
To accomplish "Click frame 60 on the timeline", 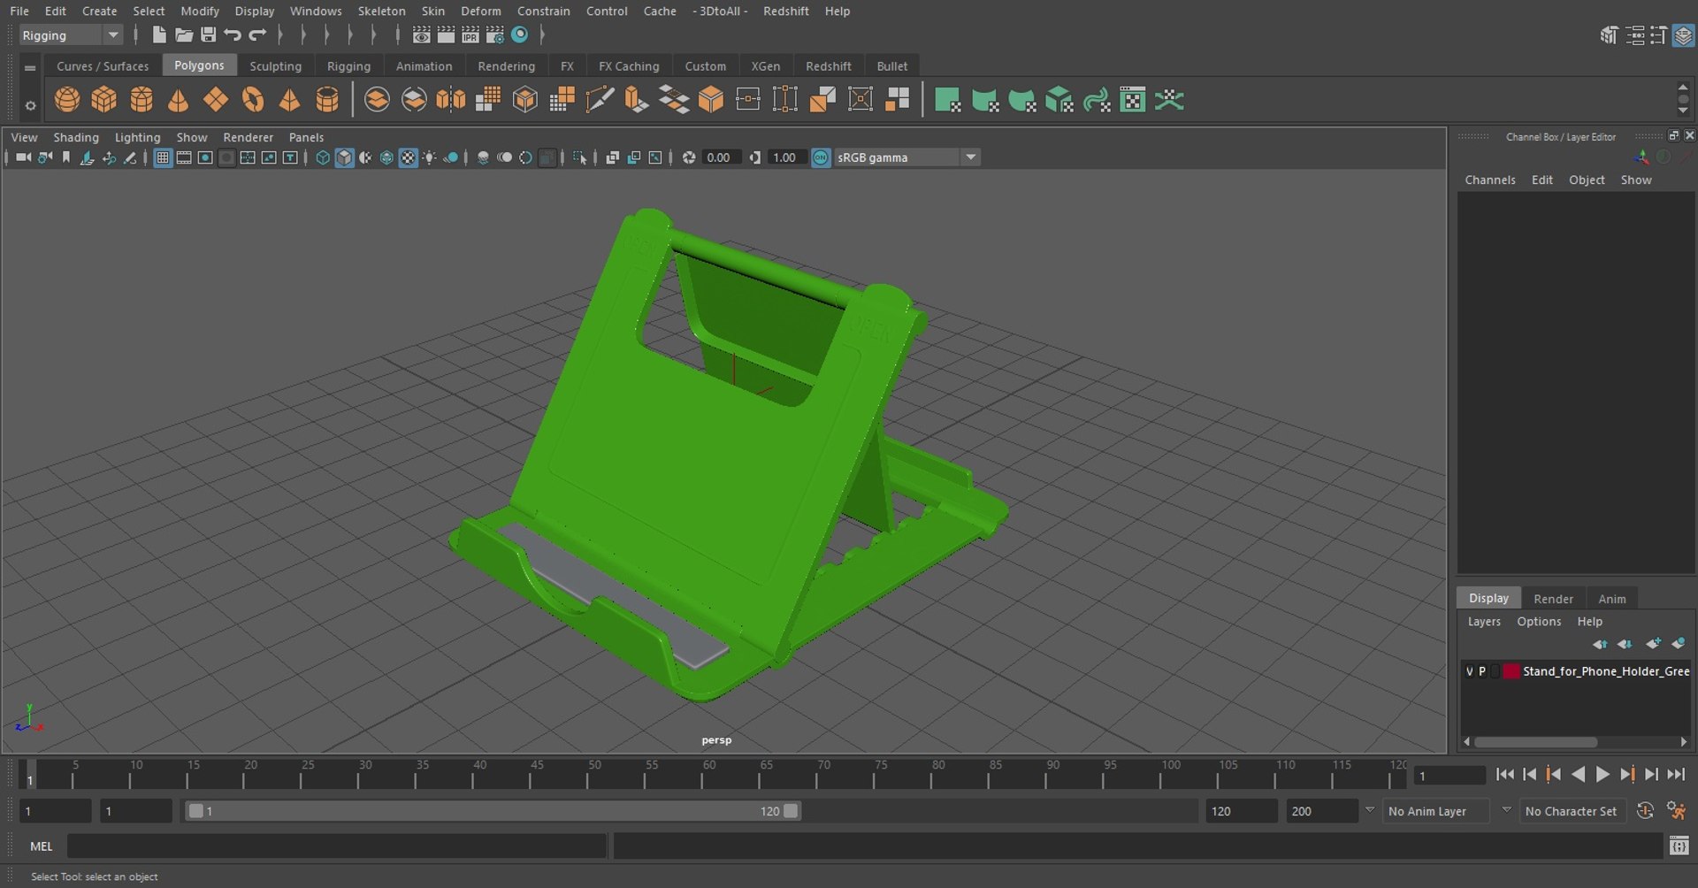I will pos(708,775).
